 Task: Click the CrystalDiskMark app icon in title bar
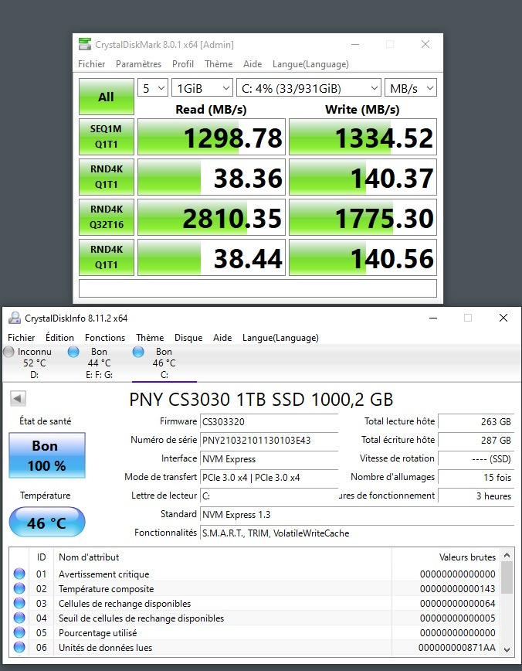(x=85, y=44)
